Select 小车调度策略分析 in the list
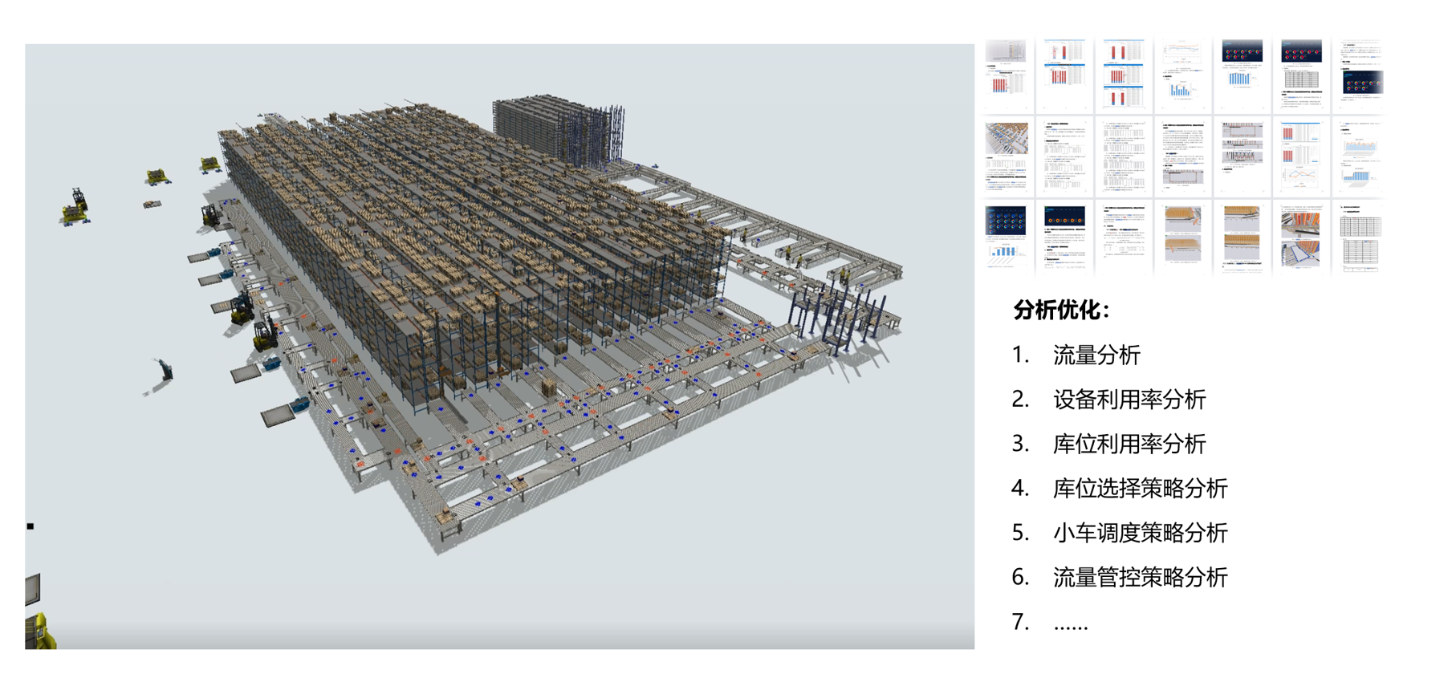1448x674 pixels. coord(1140,533)
